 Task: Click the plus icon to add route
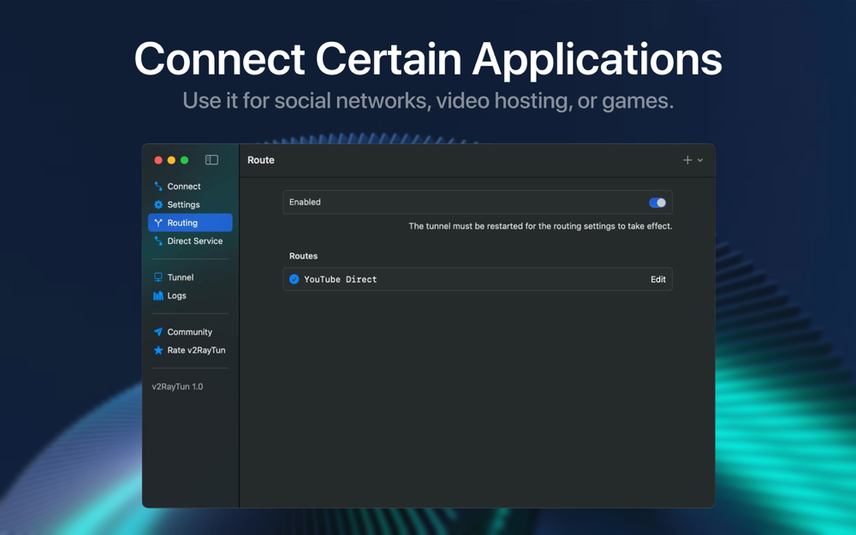point(687,160)
